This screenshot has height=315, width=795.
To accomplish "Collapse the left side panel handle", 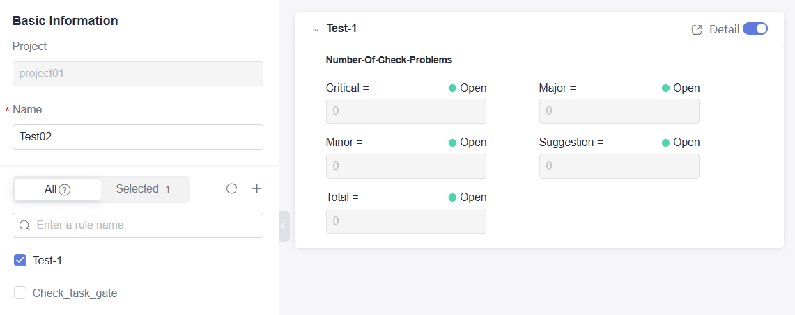I will coord(284,226).
